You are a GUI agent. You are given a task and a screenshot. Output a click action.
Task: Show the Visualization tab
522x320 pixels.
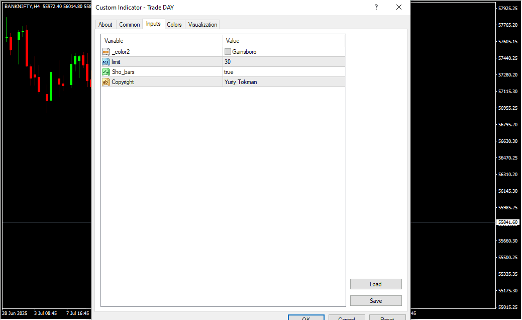(x=202, y=25)
